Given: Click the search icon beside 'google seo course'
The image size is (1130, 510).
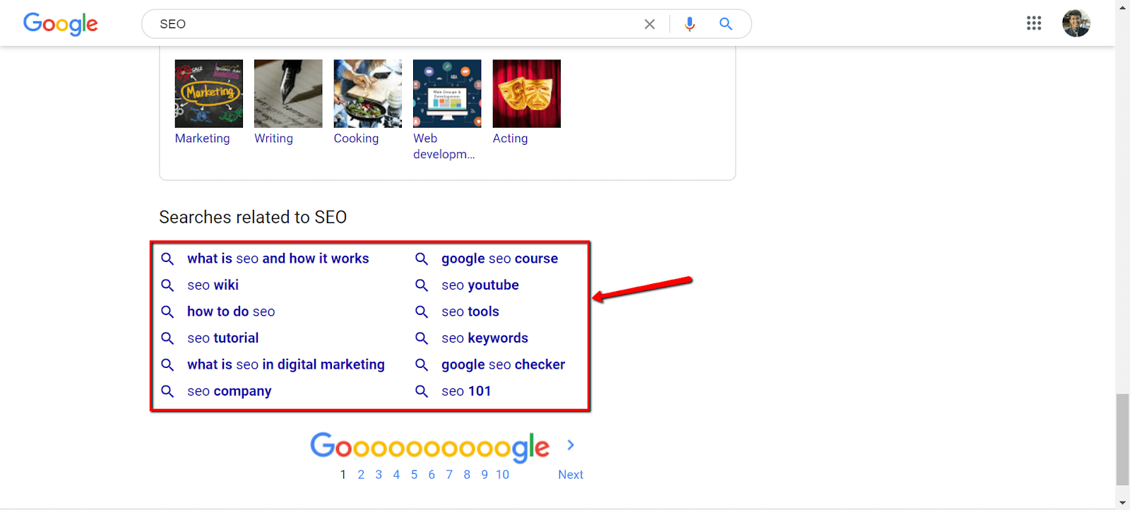Looking at the screenshot, I should (x=421, y=259).
